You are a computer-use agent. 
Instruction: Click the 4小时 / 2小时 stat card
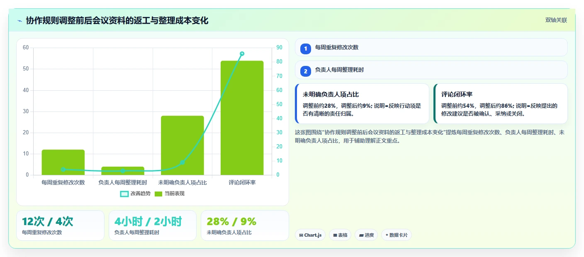tap(152, 225)
